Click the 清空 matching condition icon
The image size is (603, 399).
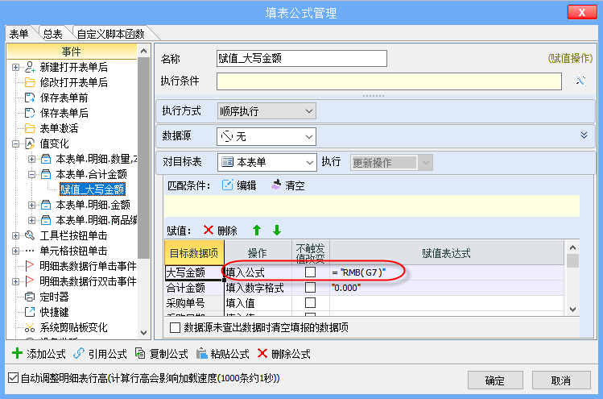[276, 185]
